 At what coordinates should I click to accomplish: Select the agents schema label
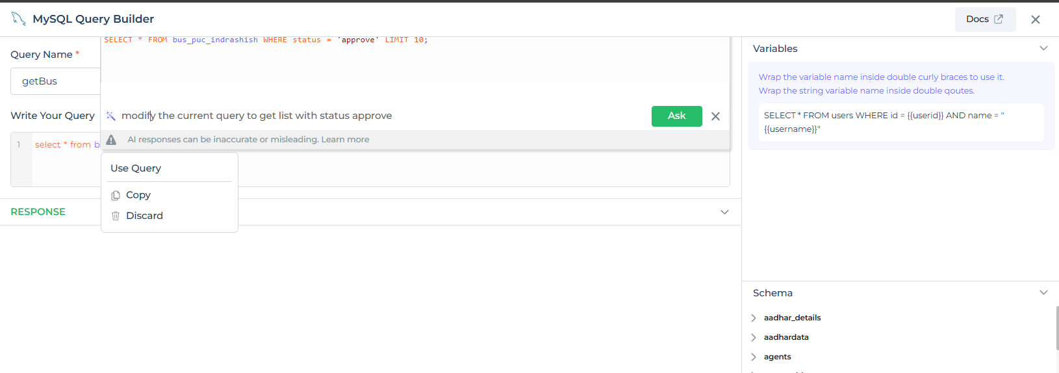777,357
